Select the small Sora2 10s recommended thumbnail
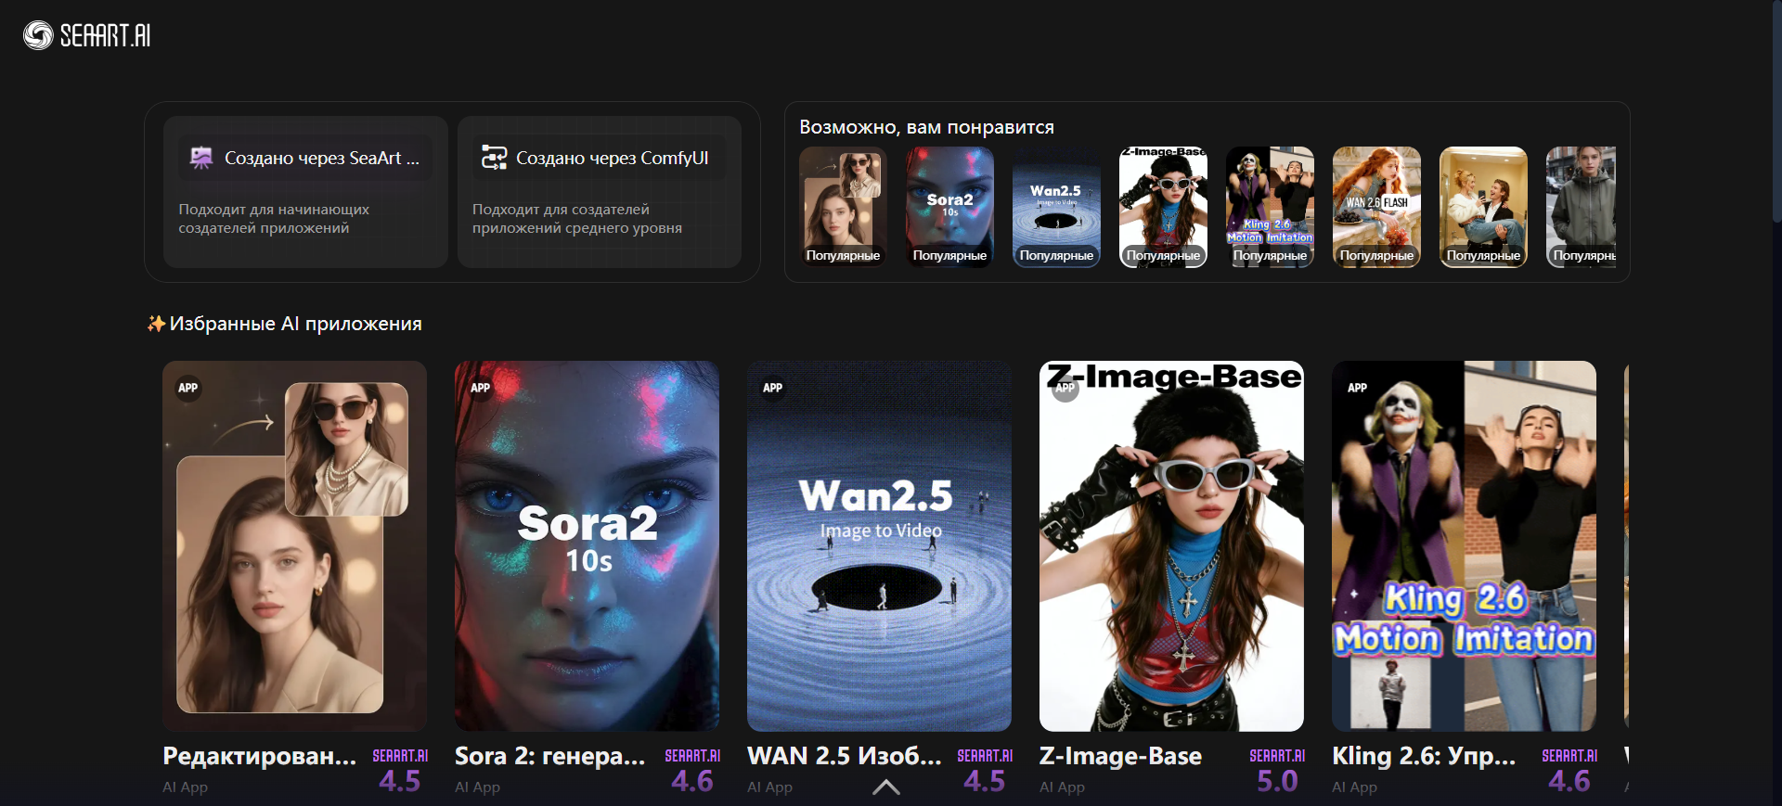Image resolution: width=1782 pixels, height=806 pixels. [x=949, y=207]
